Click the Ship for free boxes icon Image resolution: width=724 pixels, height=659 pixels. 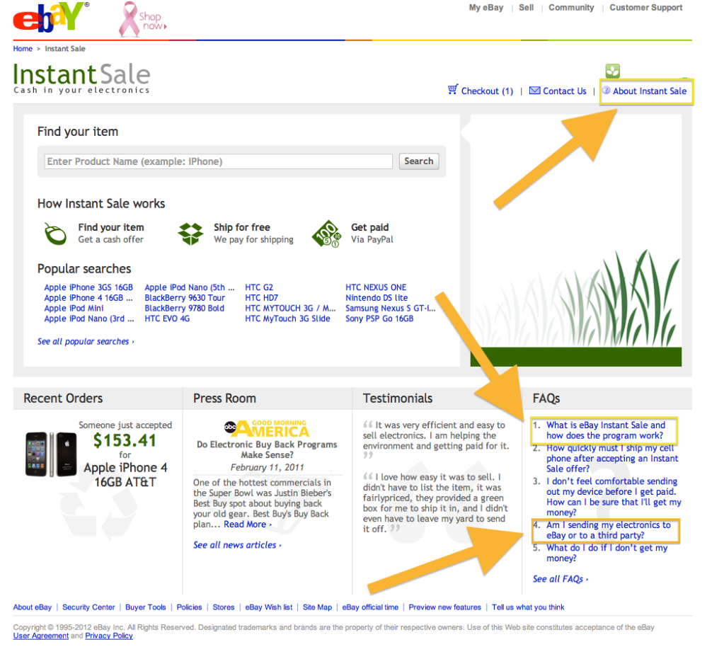coord(190,234)
